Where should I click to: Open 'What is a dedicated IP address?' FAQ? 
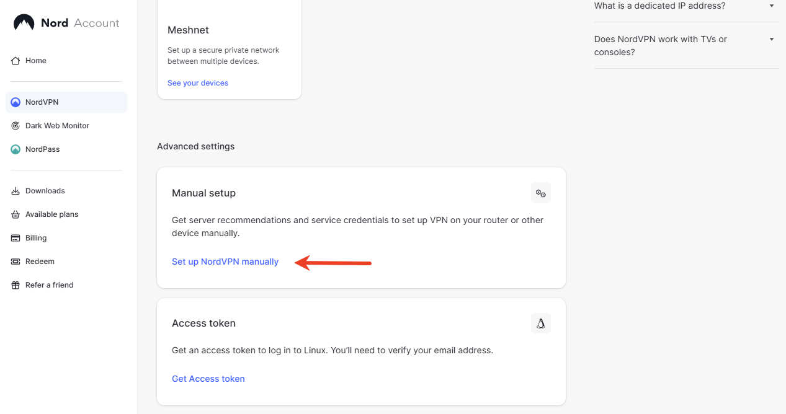(686, 6)
